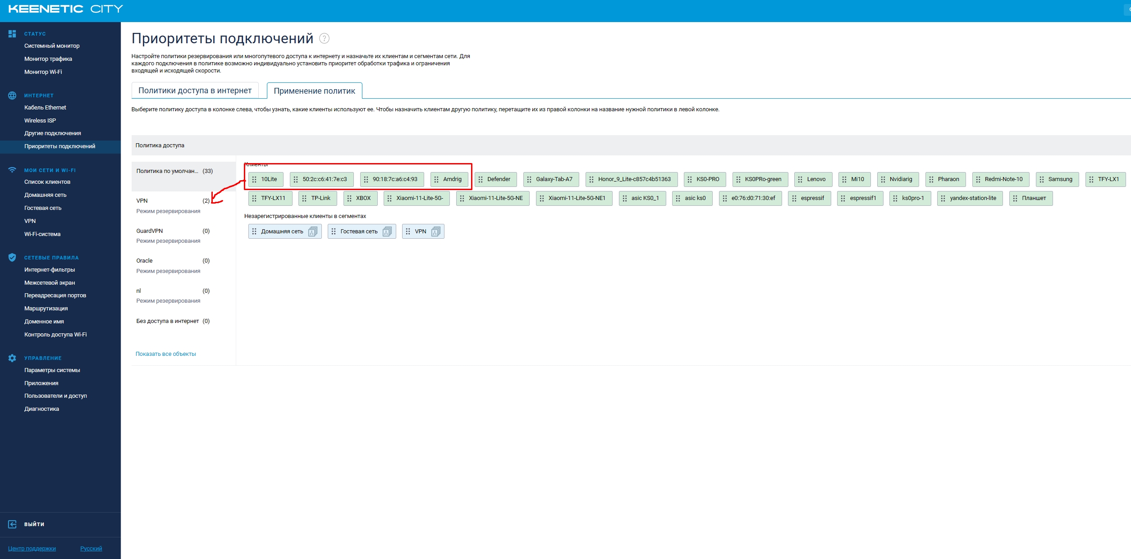Select the Применение политик tab
The width and height of the screenshot is (1131, 559).
pos(314,91)
